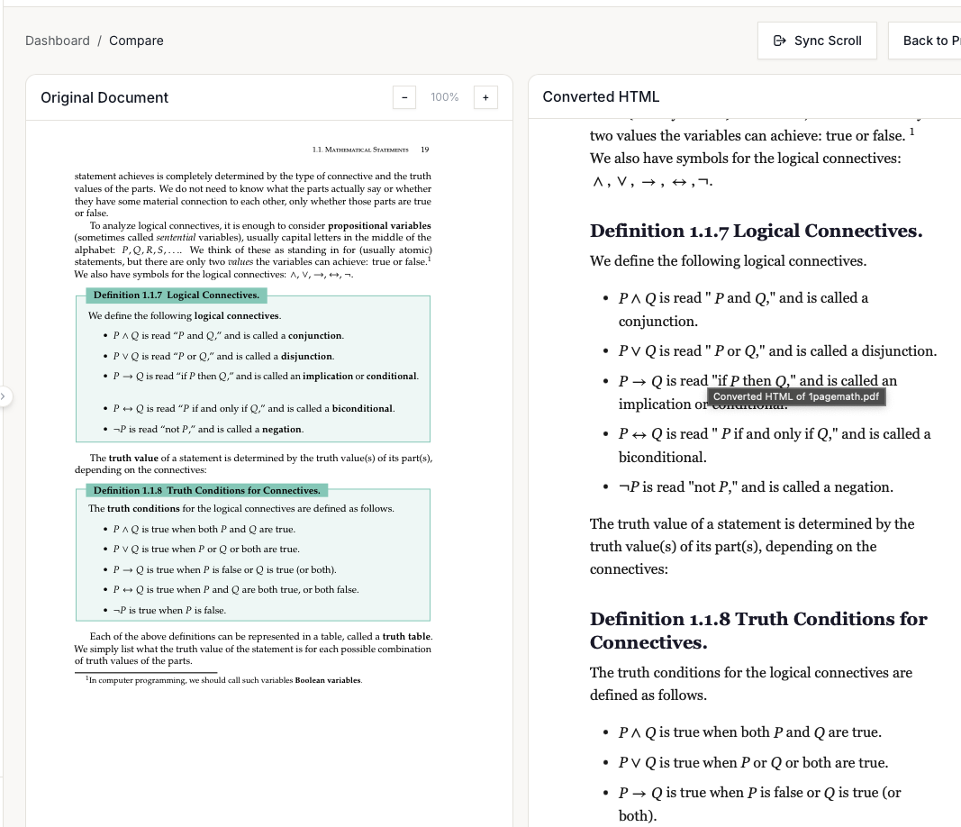Viewport: 961px width, 827px height.
Task: Click the tooltip labeled Converted HTML of 1pagemath.pdf
Action: [x=796, y=395]
